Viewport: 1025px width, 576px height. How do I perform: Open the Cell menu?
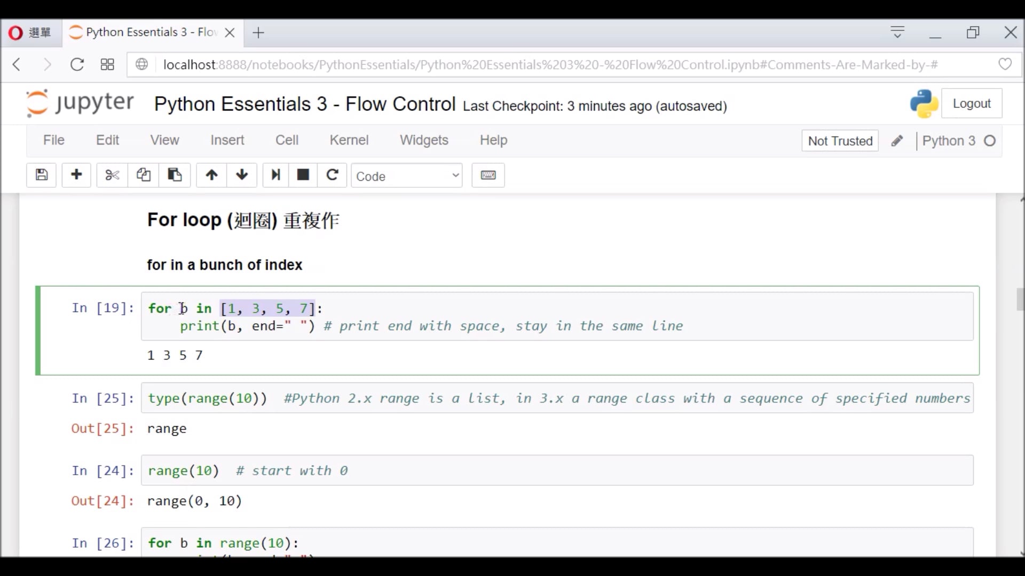point(287,140)
